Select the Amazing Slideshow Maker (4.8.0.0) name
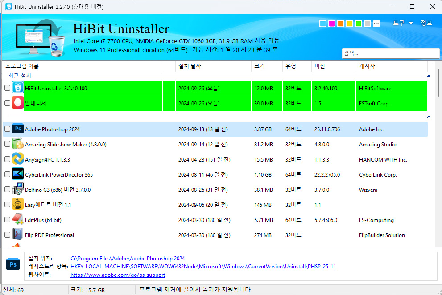442x295 pixels. 66,145
